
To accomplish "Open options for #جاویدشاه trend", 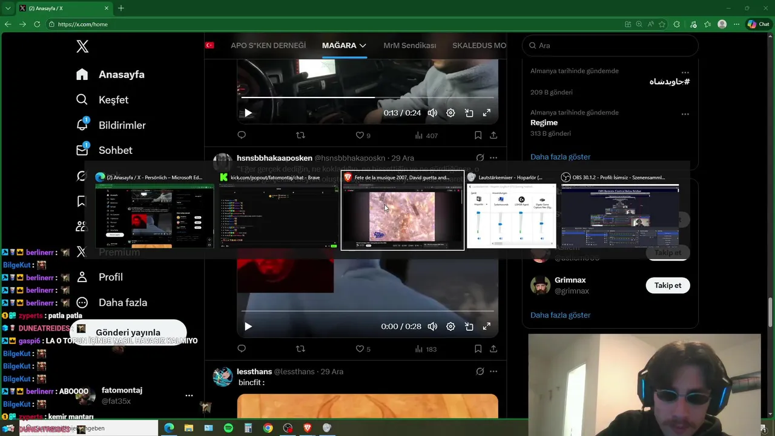I will [x=685, y=72].
